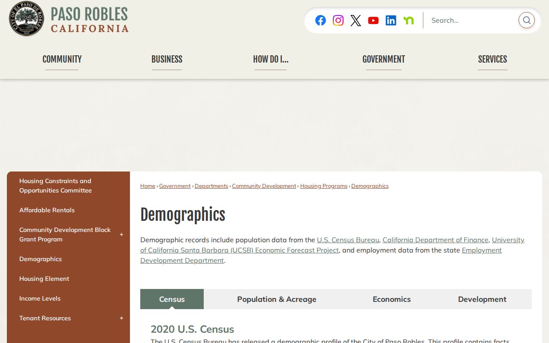Open UCSB Economic Forecast Project link
Screen dimensions: 549x343
click(x=239, y=250)
